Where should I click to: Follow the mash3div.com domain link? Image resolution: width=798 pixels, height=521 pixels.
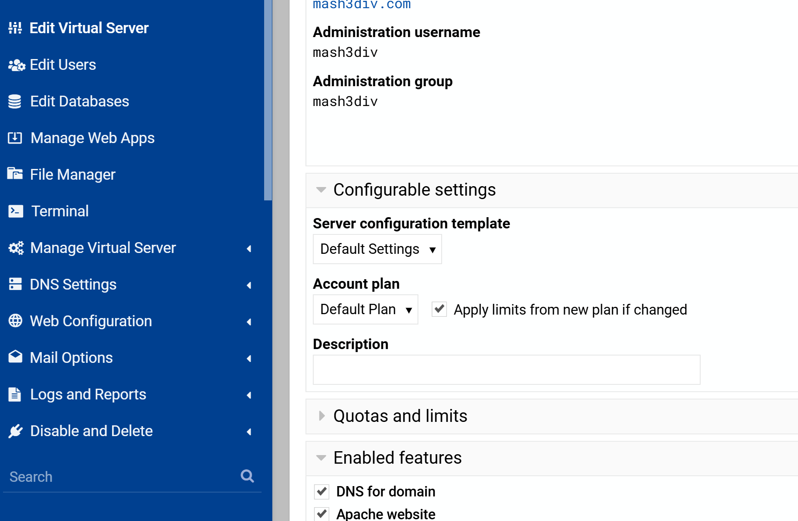362,4
